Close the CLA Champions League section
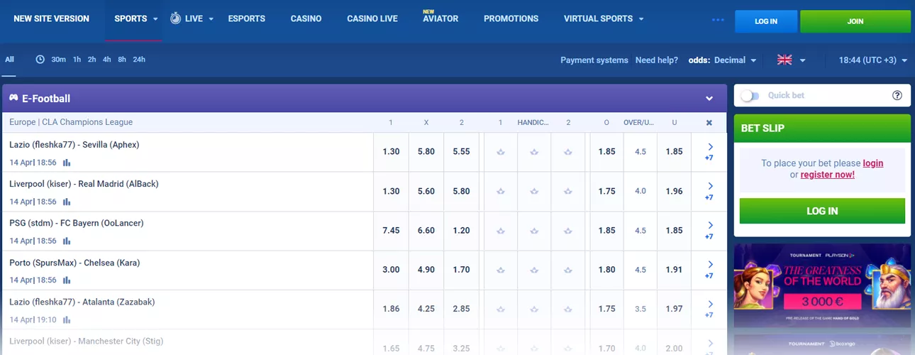This screenshot has height=355, width=915. coord(709,123)
